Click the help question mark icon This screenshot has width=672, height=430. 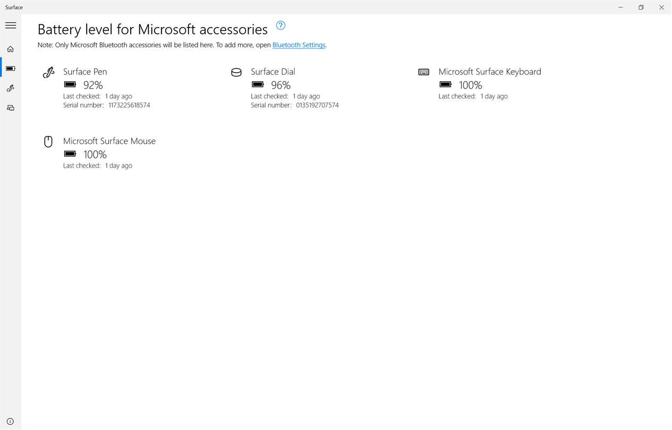(280, 25)
